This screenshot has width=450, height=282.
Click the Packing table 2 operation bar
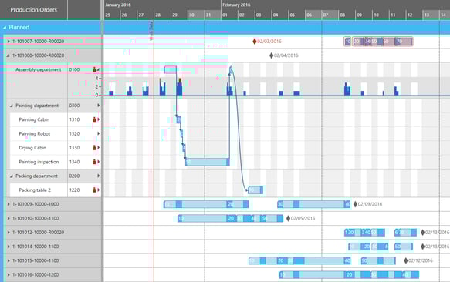click(255, 190)
